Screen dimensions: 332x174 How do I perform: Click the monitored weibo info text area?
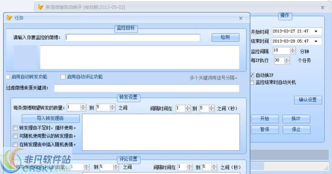pos(140,58)
